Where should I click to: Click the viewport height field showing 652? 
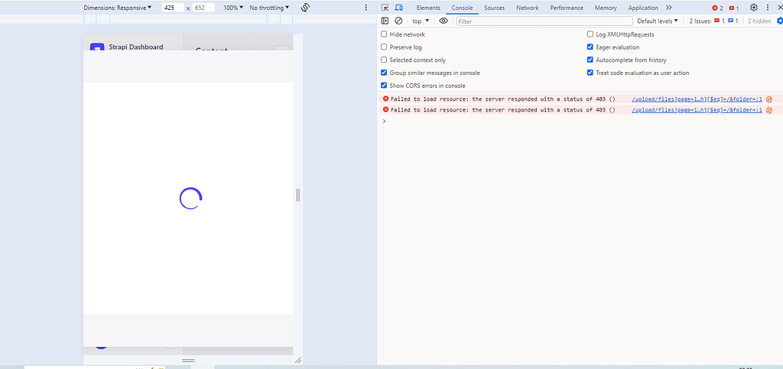(x=203, y=8)
